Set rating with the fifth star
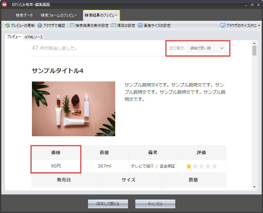Image resolution: width=263 pixels, height=213 pixels. pos(214,166)
